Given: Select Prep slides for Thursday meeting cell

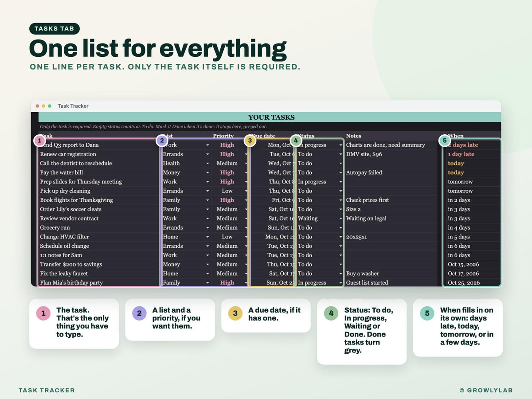Looking at the screenshot, I should (99, 182).
